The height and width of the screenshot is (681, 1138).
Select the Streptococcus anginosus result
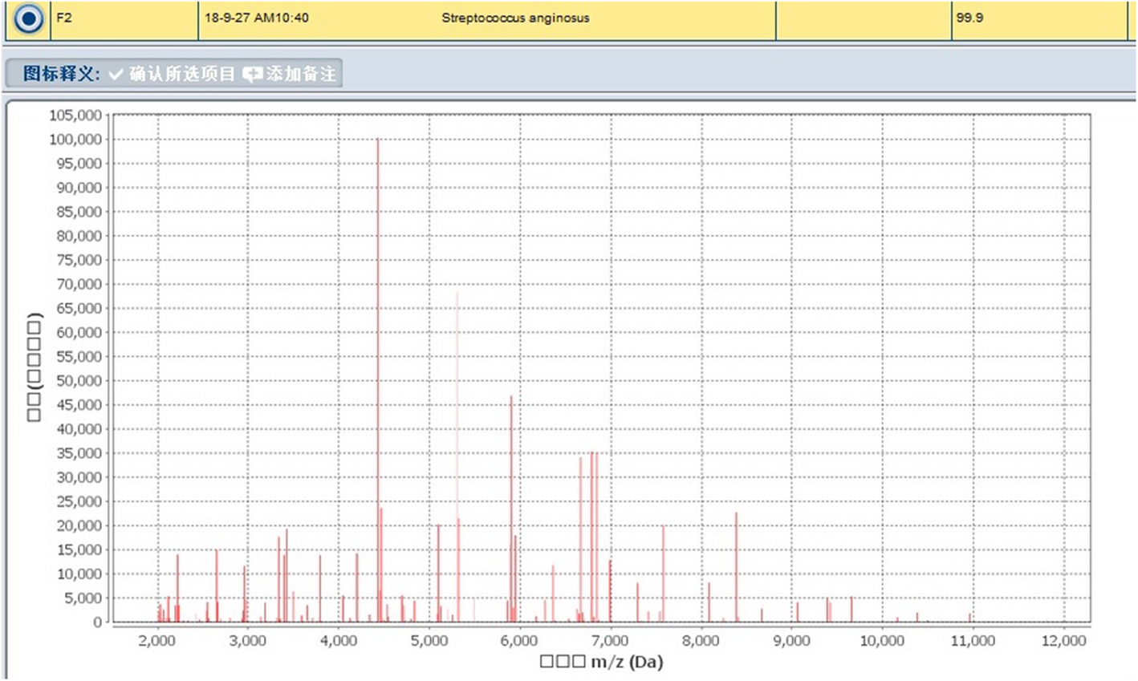point(515,18)
